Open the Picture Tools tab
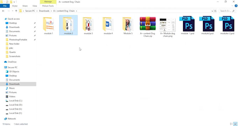This screenshot has width=238, height=126. pyautogui.click(x=48, y=6)
